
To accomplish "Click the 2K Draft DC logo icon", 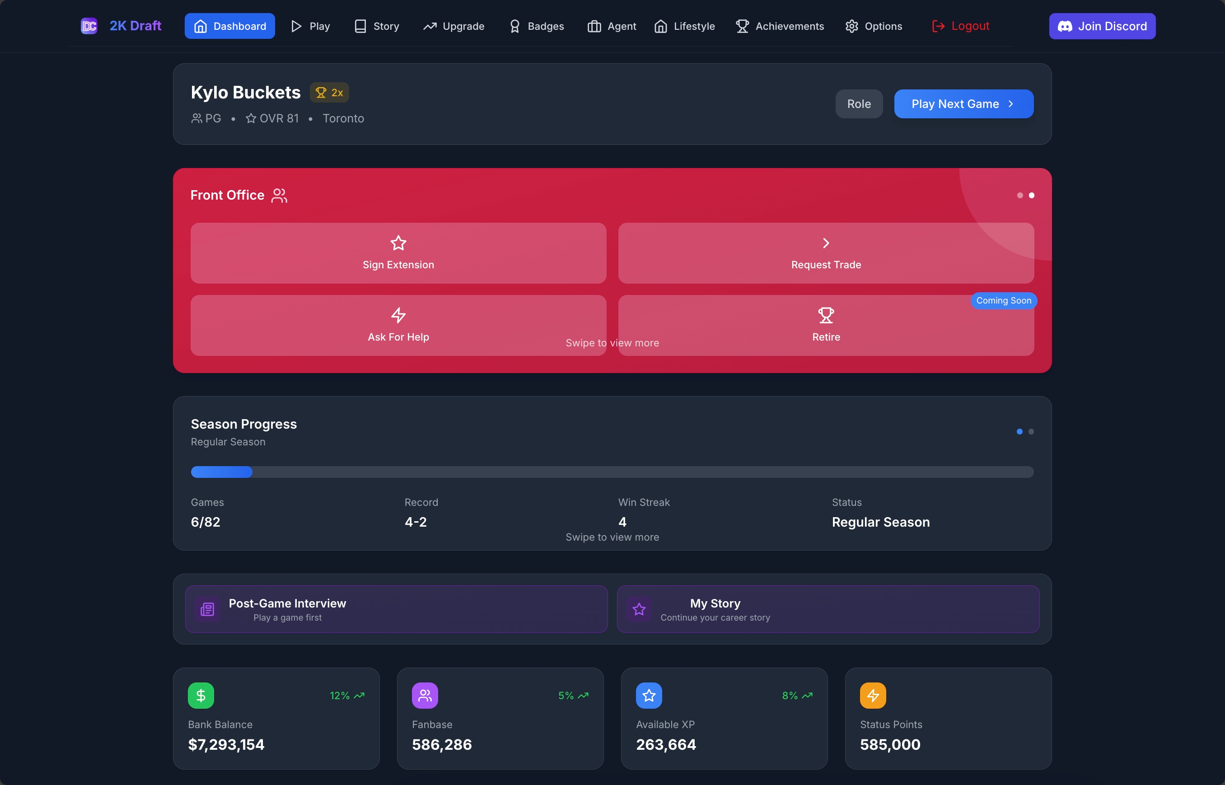I will pos(89,26).
